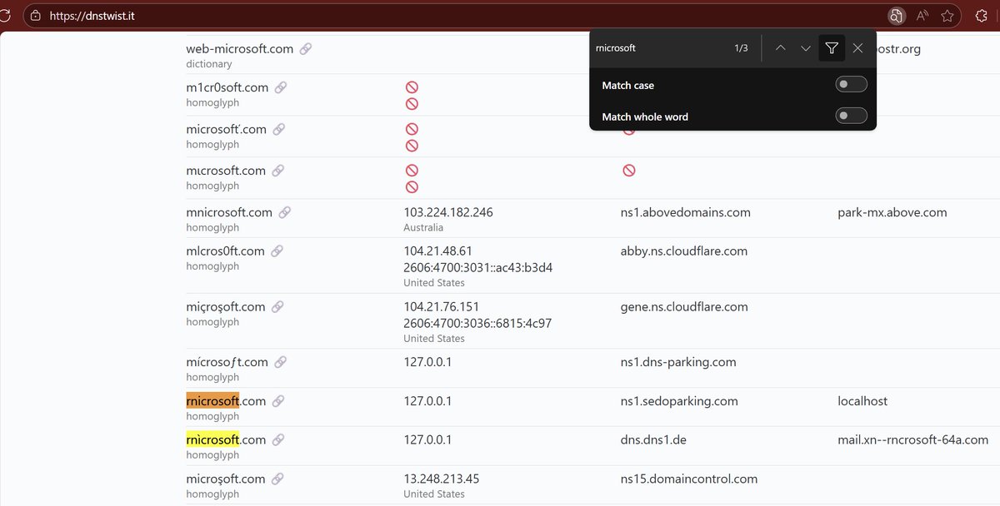Select IPv6 address 2606:4700:3031::ac43:b3d4

tap(478, 268)
